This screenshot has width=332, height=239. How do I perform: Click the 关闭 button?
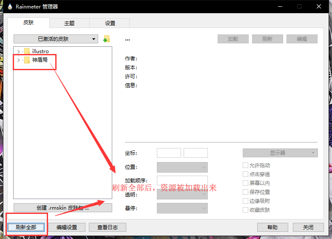pyautogui.click(x=308, y=228)
